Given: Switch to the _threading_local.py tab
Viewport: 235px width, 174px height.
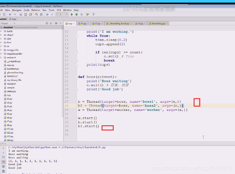Looking at the screenshot, I should tap(119, 24).
